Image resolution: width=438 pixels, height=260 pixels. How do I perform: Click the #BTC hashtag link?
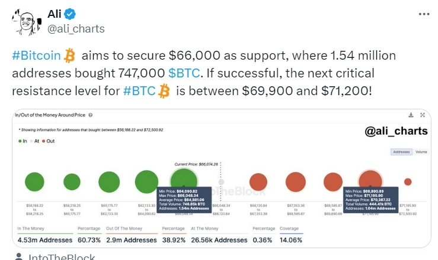pos(139,91)
